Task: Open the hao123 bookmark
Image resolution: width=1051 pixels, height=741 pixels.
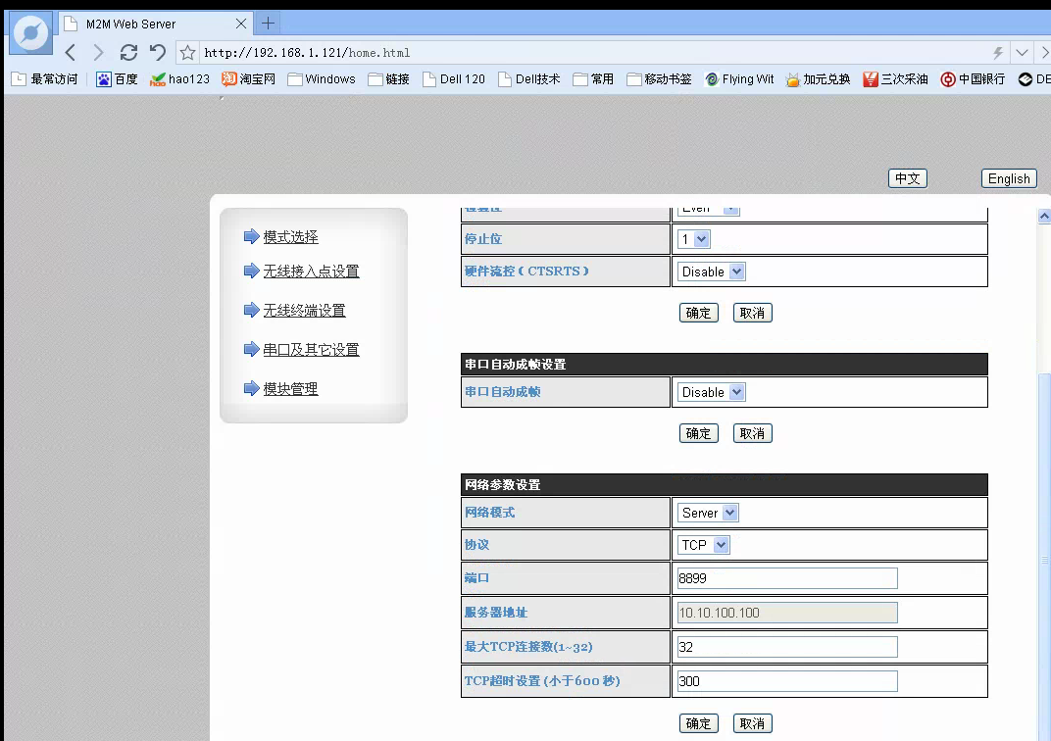Action: click(x=179, y=79)
